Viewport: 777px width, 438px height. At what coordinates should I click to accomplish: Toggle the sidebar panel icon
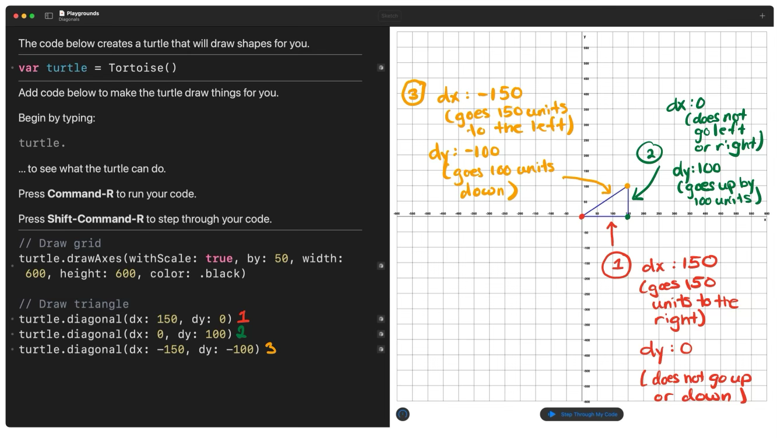(49, 16)
